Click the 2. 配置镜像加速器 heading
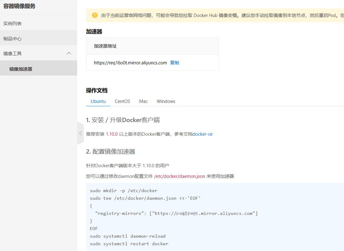The width and height of the screenshot is (344, 251). click(111, 151)
